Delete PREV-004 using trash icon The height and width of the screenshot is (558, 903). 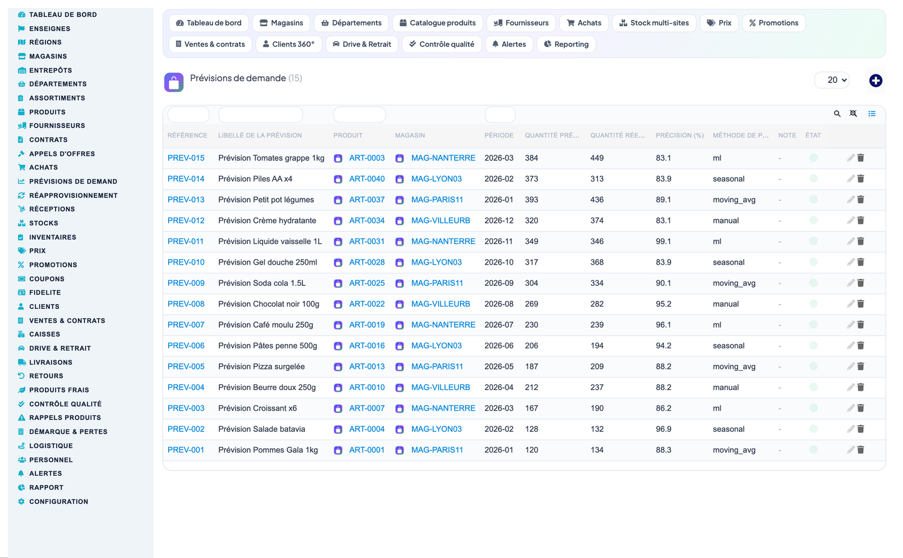(861, 387)
